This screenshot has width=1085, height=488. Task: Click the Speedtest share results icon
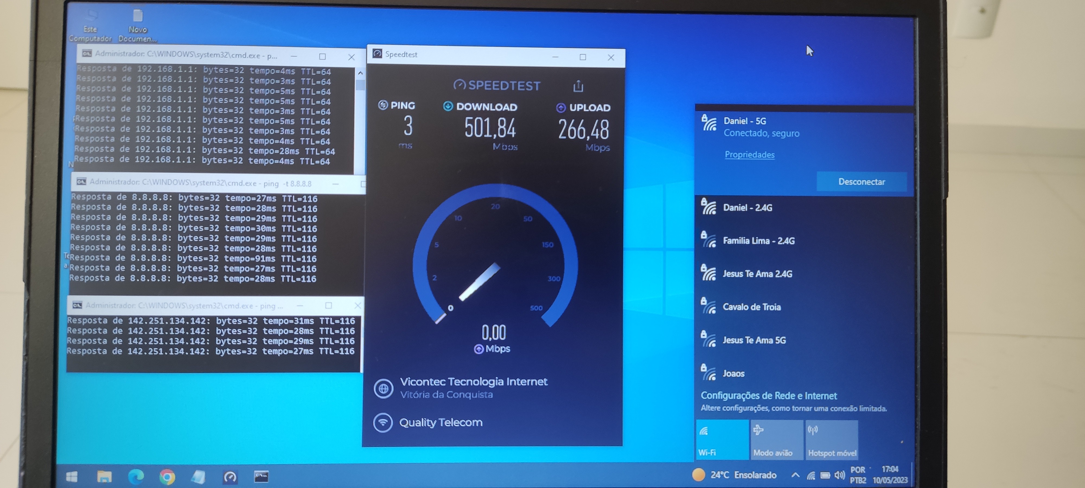coord(578,86)
